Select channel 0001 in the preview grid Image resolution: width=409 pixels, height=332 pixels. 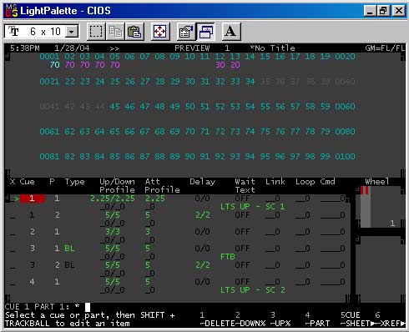pyautogui.click(x=49, y=57)
